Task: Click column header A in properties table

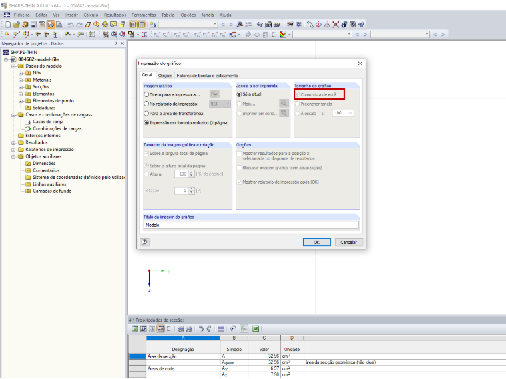Action: [183, 338]
